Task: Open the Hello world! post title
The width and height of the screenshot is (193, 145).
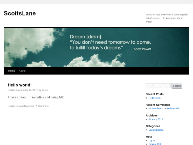Action: (x=20, y=85)
